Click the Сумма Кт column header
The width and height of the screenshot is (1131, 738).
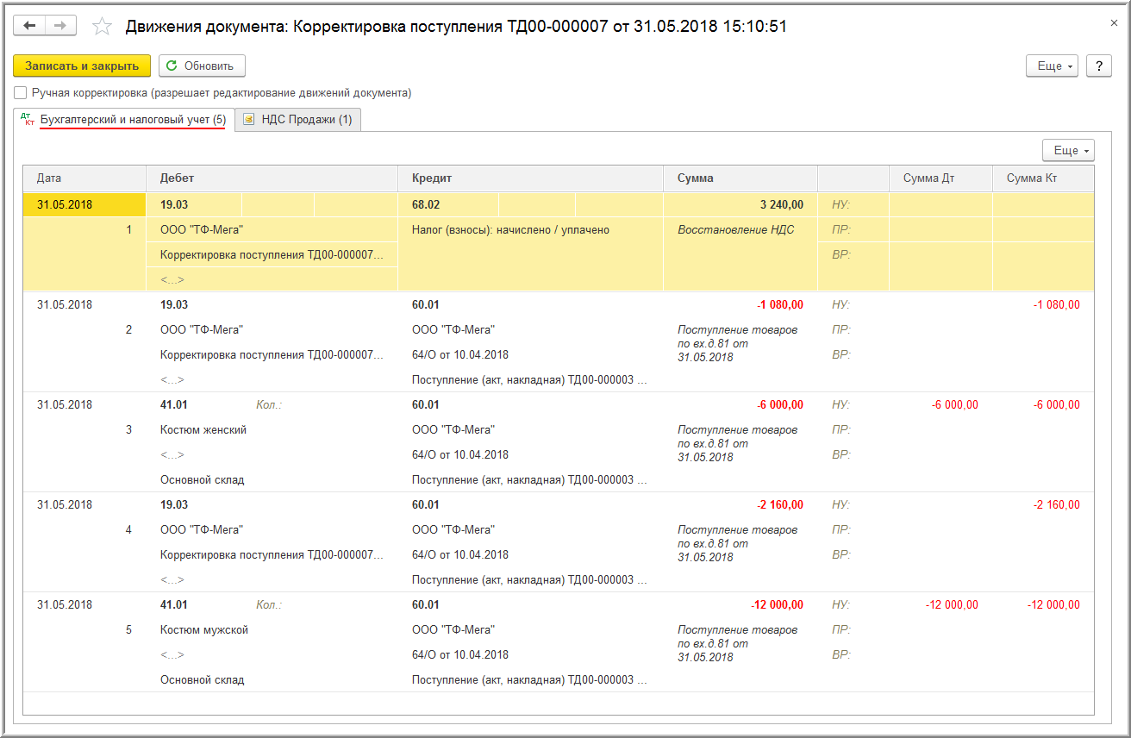(1043, 178)
